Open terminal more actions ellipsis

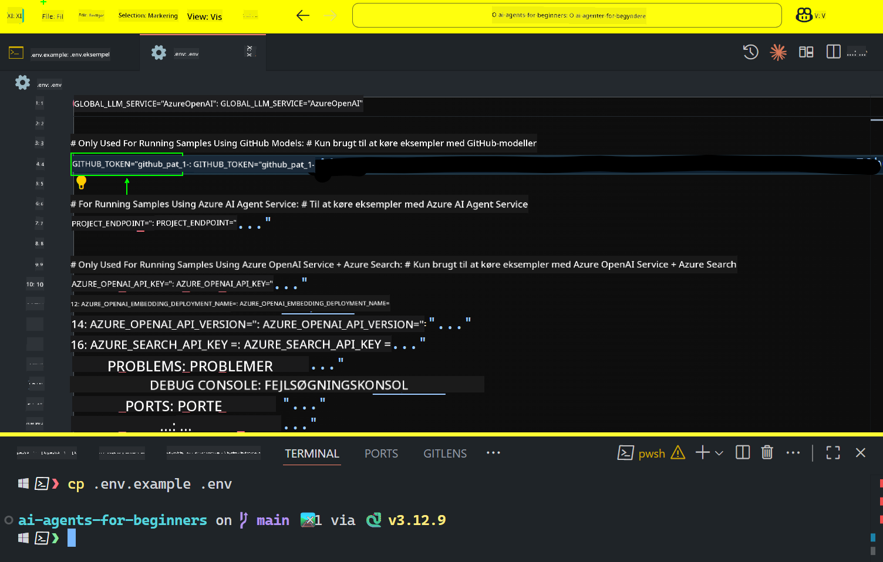click(x=793, y=452)
